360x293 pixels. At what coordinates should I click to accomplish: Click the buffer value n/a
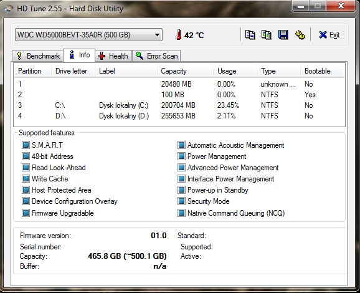click(x=160, y=266)
